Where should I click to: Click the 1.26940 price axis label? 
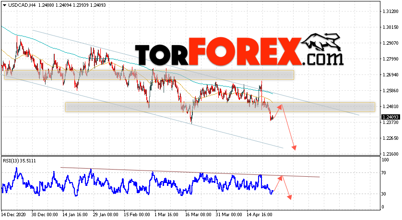tap(390, 75)
